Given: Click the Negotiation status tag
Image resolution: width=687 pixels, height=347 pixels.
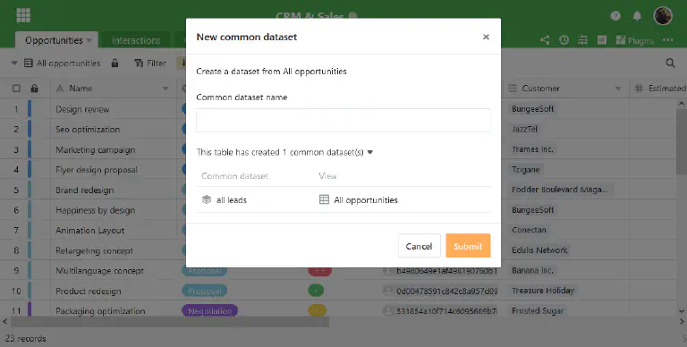Looking at the screenshot, I should pyautogui.click(x=209, y=311).
